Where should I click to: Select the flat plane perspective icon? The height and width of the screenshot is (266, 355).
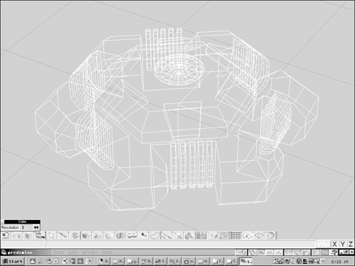coord(259,235)
